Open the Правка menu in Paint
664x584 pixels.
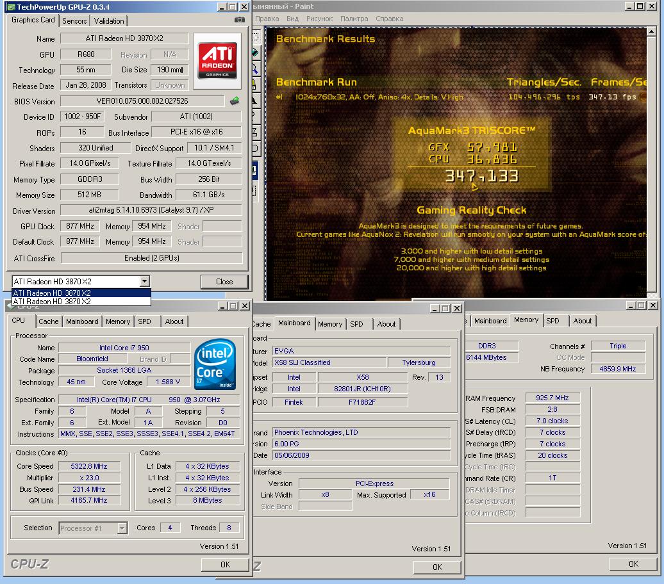tap(267, 19)
